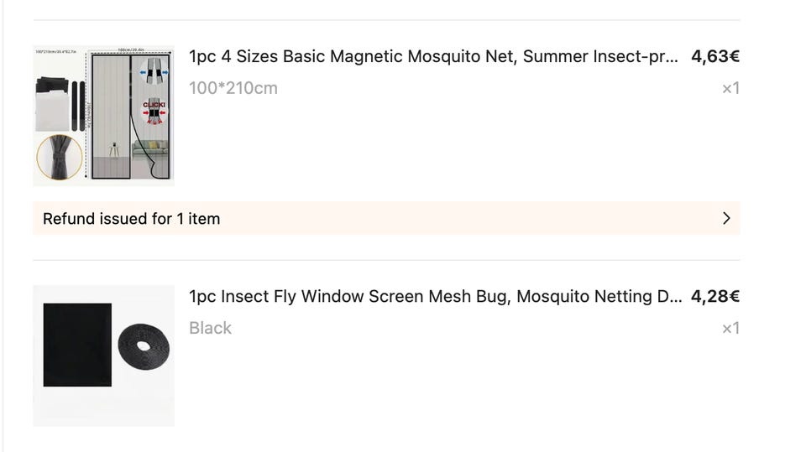This screenshot has width=806, height=452.
Task: Expand the refund details chevron arrow
Action: (726, 219)
